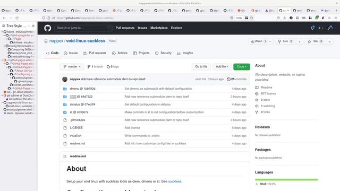Open the user avatar menu in GitHub header
The width and height of the screenshot is (340, 191).
pyautogui.click(x=330, y=28)
